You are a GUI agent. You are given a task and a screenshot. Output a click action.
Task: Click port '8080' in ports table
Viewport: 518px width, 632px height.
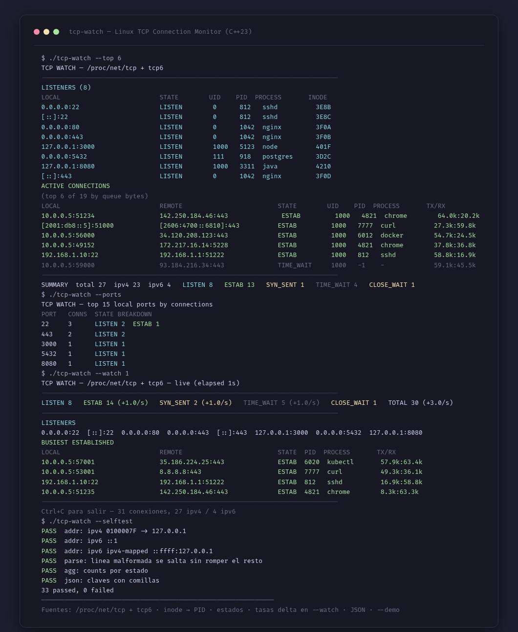tap(49, 364)
